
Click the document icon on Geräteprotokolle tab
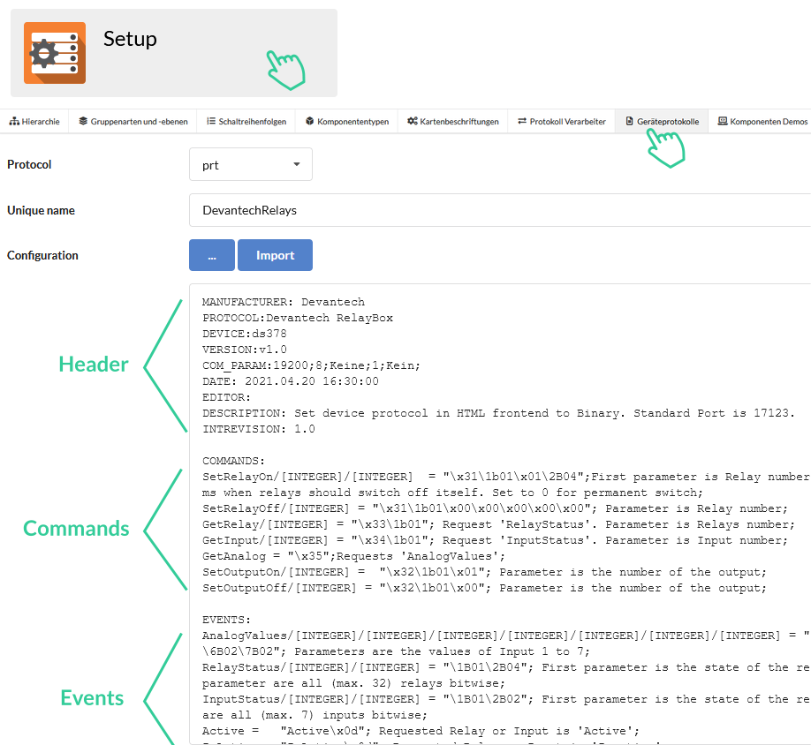[x=629, y=121]
